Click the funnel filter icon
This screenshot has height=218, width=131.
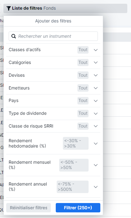9,8
